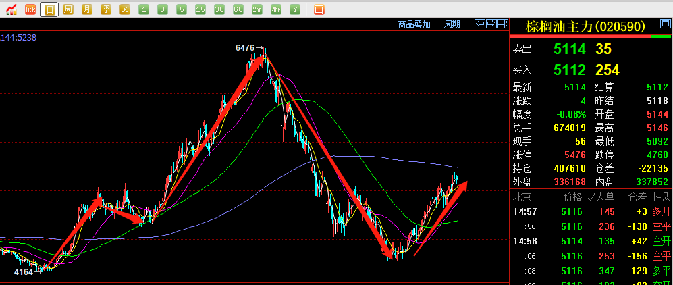This screenshot has height=285, width=673.
Task: Switch to the 2hr chart period
Action: tap(257, 9)
